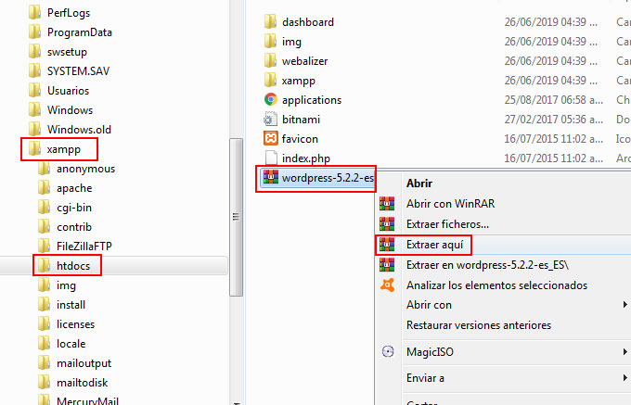This screenshot has height=405, width=631.
Task: Click the dashboard folder icon in file list
Action: pyautogui.click(x=270, y=21)
